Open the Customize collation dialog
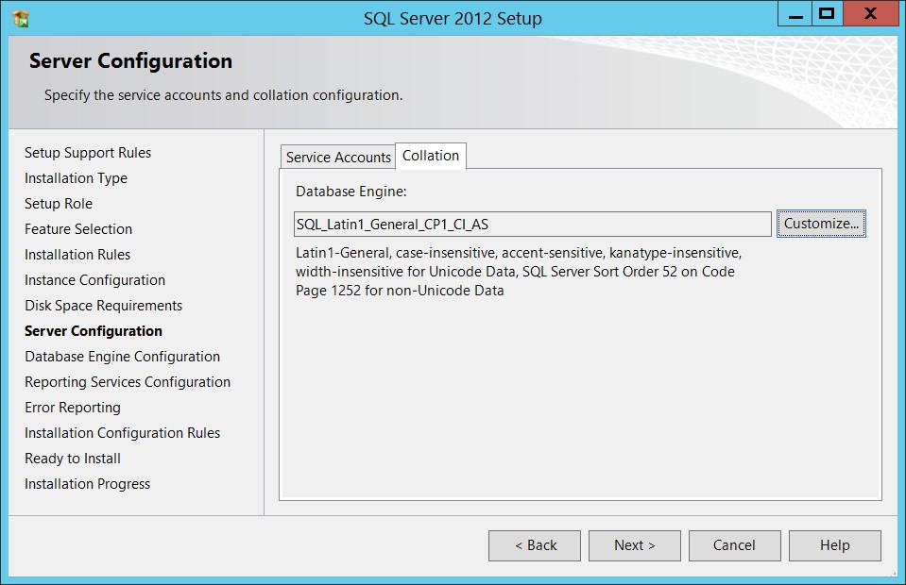This screenshot has width=906, height=585. click(821, 224)
